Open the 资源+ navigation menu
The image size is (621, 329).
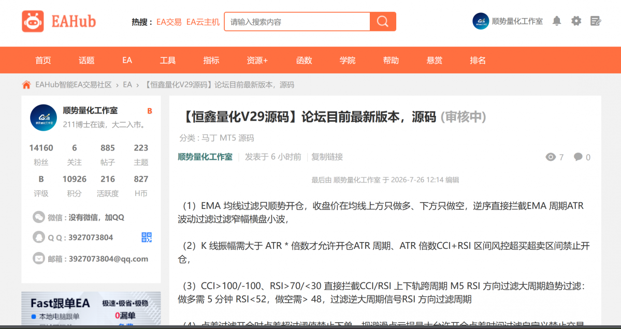257,60
